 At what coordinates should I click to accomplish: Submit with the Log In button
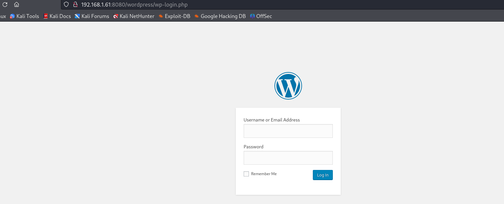[x=323, y=175]
